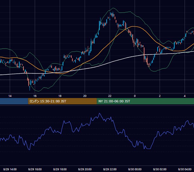Click hour label 20 on price chart axis
The height and width of the screenshot is (172, 194).
(85, 96)
